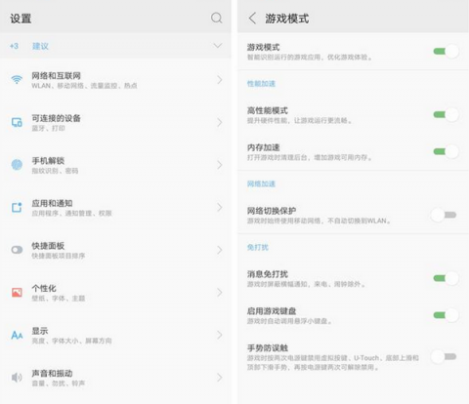Tap the Wi-Fi icon for 网络和互联网

pyautogui.click(x=17, y=79)
